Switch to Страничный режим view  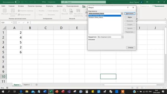13,11
